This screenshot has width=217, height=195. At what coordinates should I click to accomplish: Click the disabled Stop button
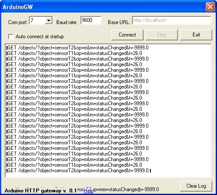[162, 35]
